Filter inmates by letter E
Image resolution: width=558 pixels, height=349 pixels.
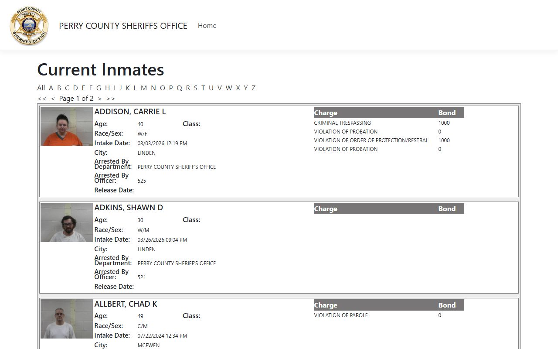[84, 88]
